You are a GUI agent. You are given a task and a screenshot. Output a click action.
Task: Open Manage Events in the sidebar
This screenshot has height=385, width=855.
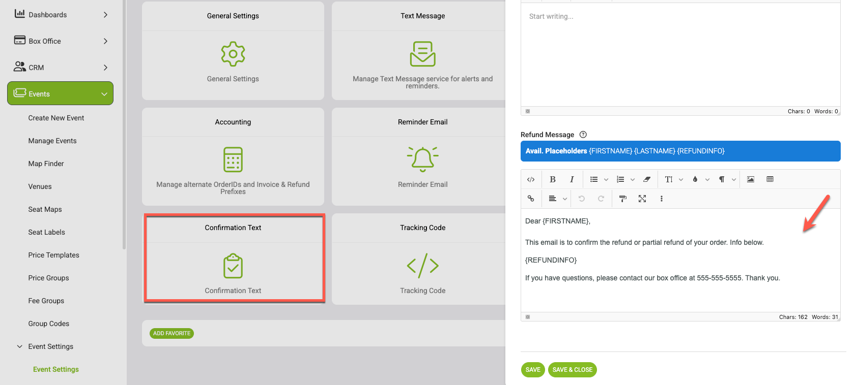[x=52, y=141]
